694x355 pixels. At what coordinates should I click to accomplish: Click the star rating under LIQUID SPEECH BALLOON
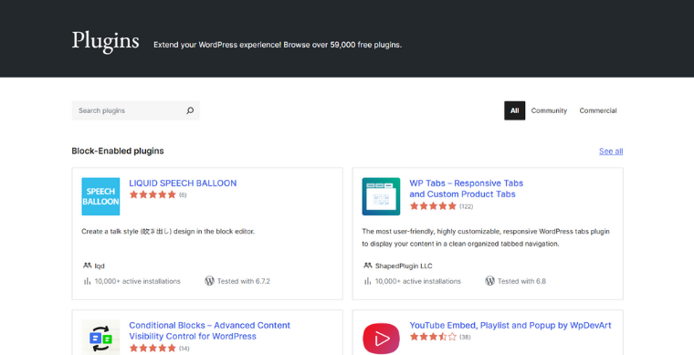coord(152,194)
